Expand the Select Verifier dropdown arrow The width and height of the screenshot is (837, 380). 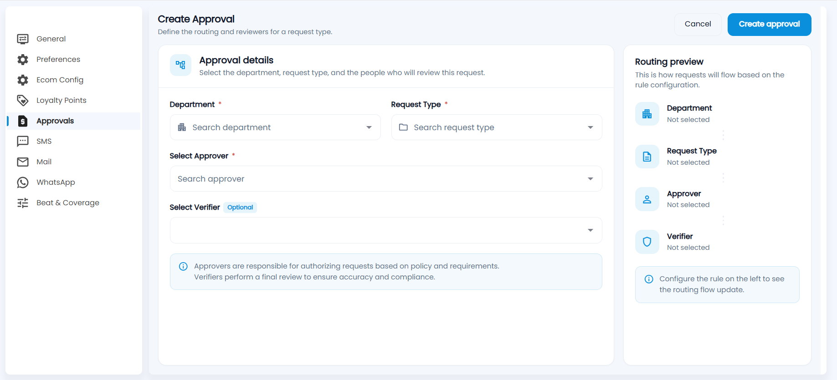coord(591,230)
